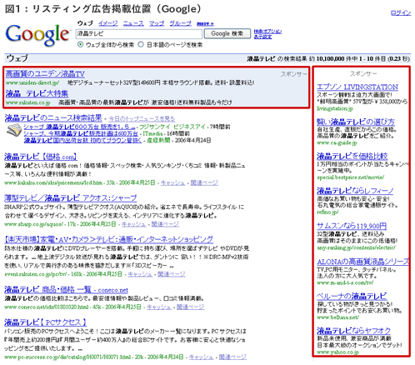The height and width of the screenshot is (365, 415).
Task: Open the ニュース search tab
Action: click(x=133, y=23)
